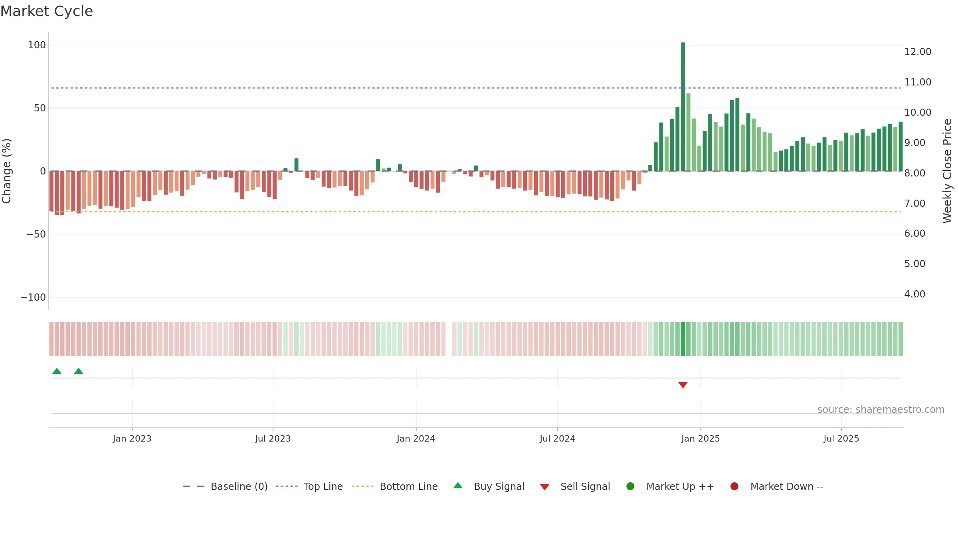
Task: Click the 100 tick on the Change axis
Action: pos(37,45)
